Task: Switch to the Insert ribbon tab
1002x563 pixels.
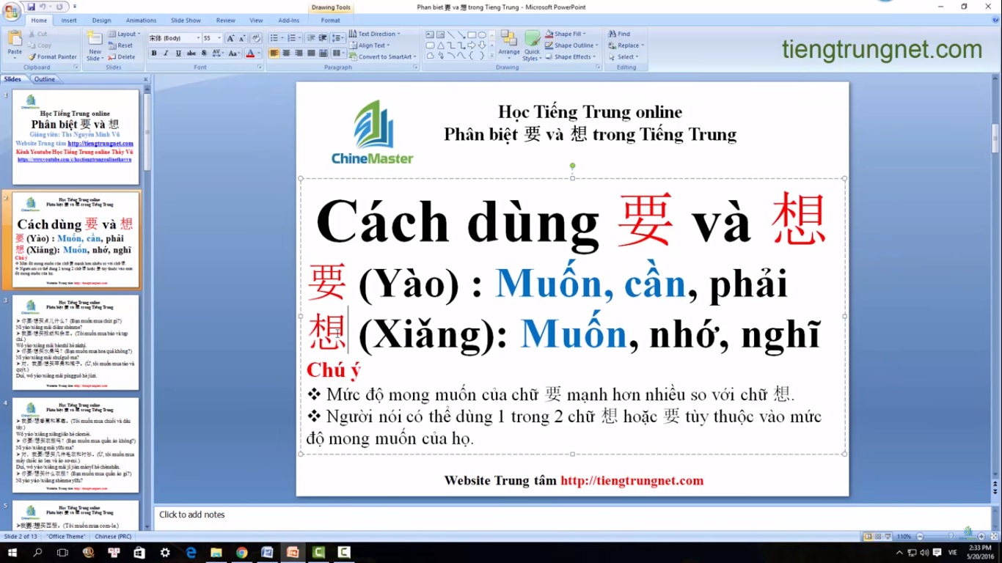Action: coord(69,21)
